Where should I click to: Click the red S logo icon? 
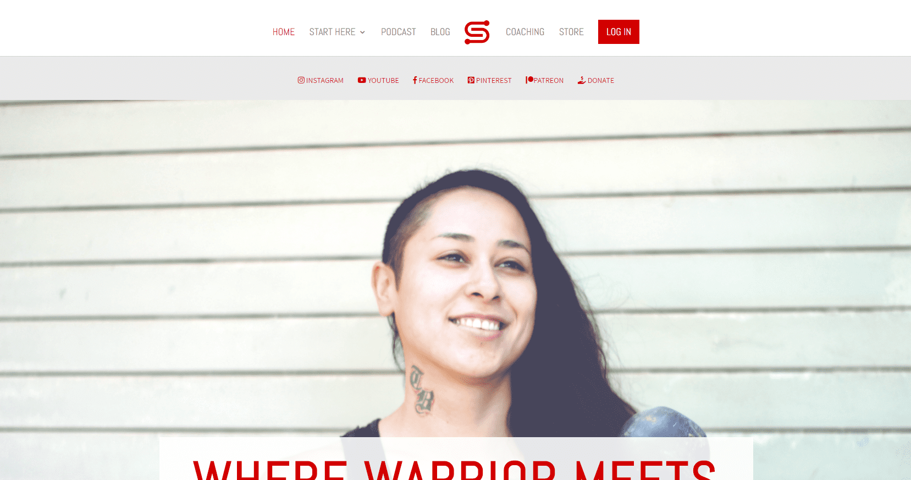click(x=477, y=32)
